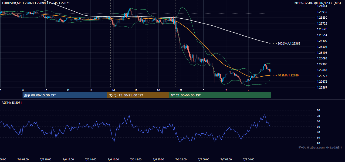Click RSI axis level 60
The image size is (345, 162).
(x=318, y=121)
